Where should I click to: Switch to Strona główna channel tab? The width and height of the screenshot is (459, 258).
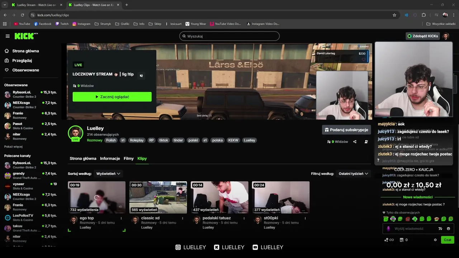83,158
